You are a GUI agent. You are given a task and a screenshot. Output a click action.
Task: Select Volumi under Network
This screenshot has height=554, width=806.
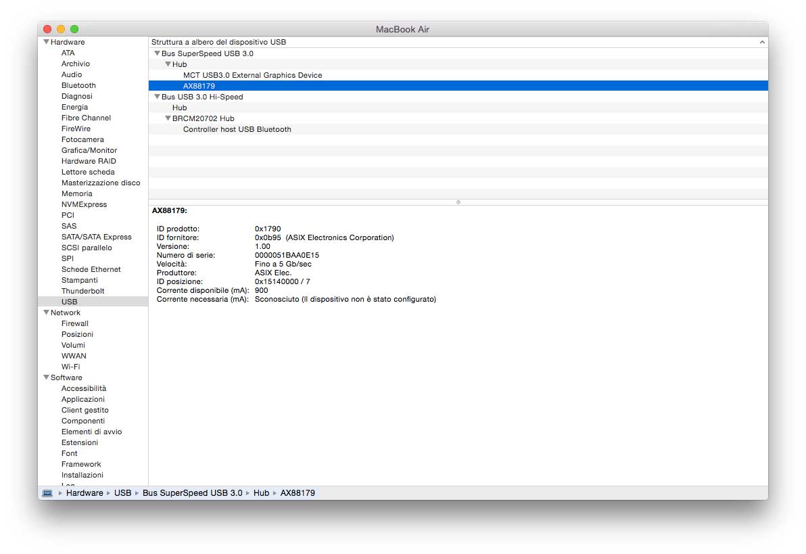(x=73, y=344)
